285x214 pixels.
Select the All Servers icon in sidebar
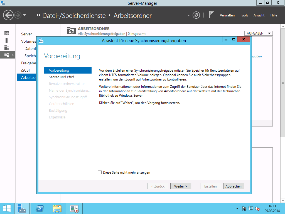point(7,48)
